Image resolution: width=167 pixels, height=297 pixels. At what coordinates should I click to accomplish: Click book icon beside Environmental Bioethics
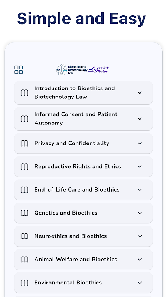pos(24,283)
